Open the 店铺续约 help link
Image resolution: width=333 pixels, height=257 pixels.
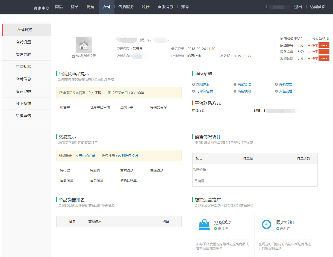click(244, 91)
